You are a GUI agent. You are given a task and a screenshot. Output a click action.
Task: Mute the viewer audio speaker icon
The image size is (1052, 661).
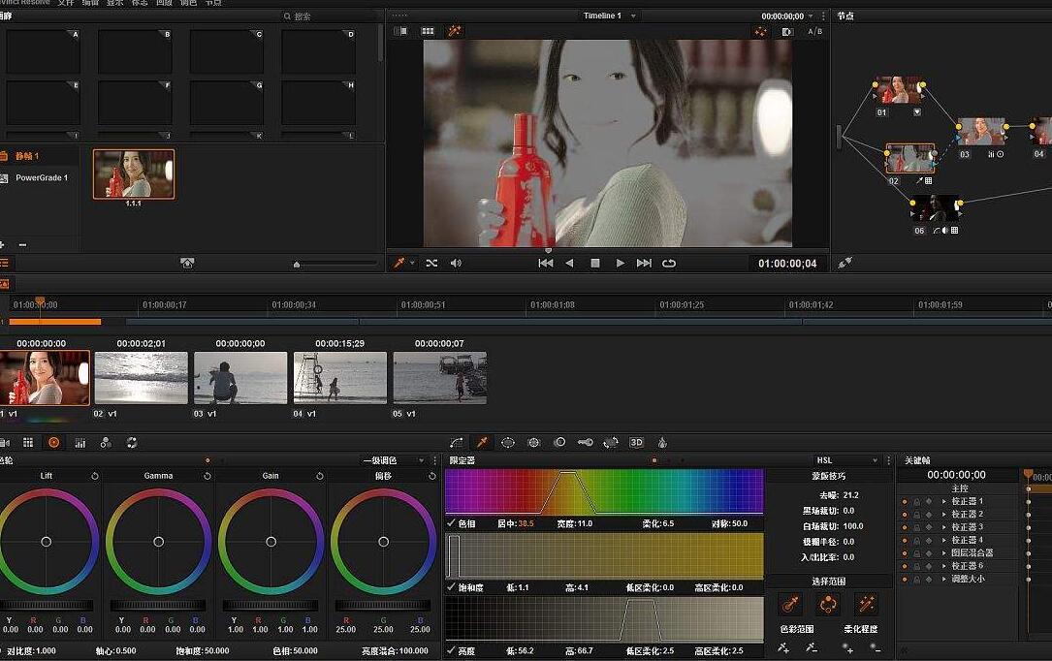(x=456, y=263)
